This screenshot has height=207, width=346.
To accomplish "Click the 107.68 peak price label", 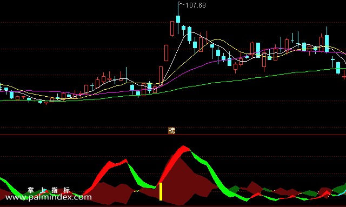I will pos(196,5).
